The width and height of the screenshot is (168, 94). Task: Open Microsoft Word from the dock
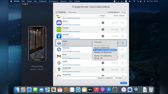[130, 90]
